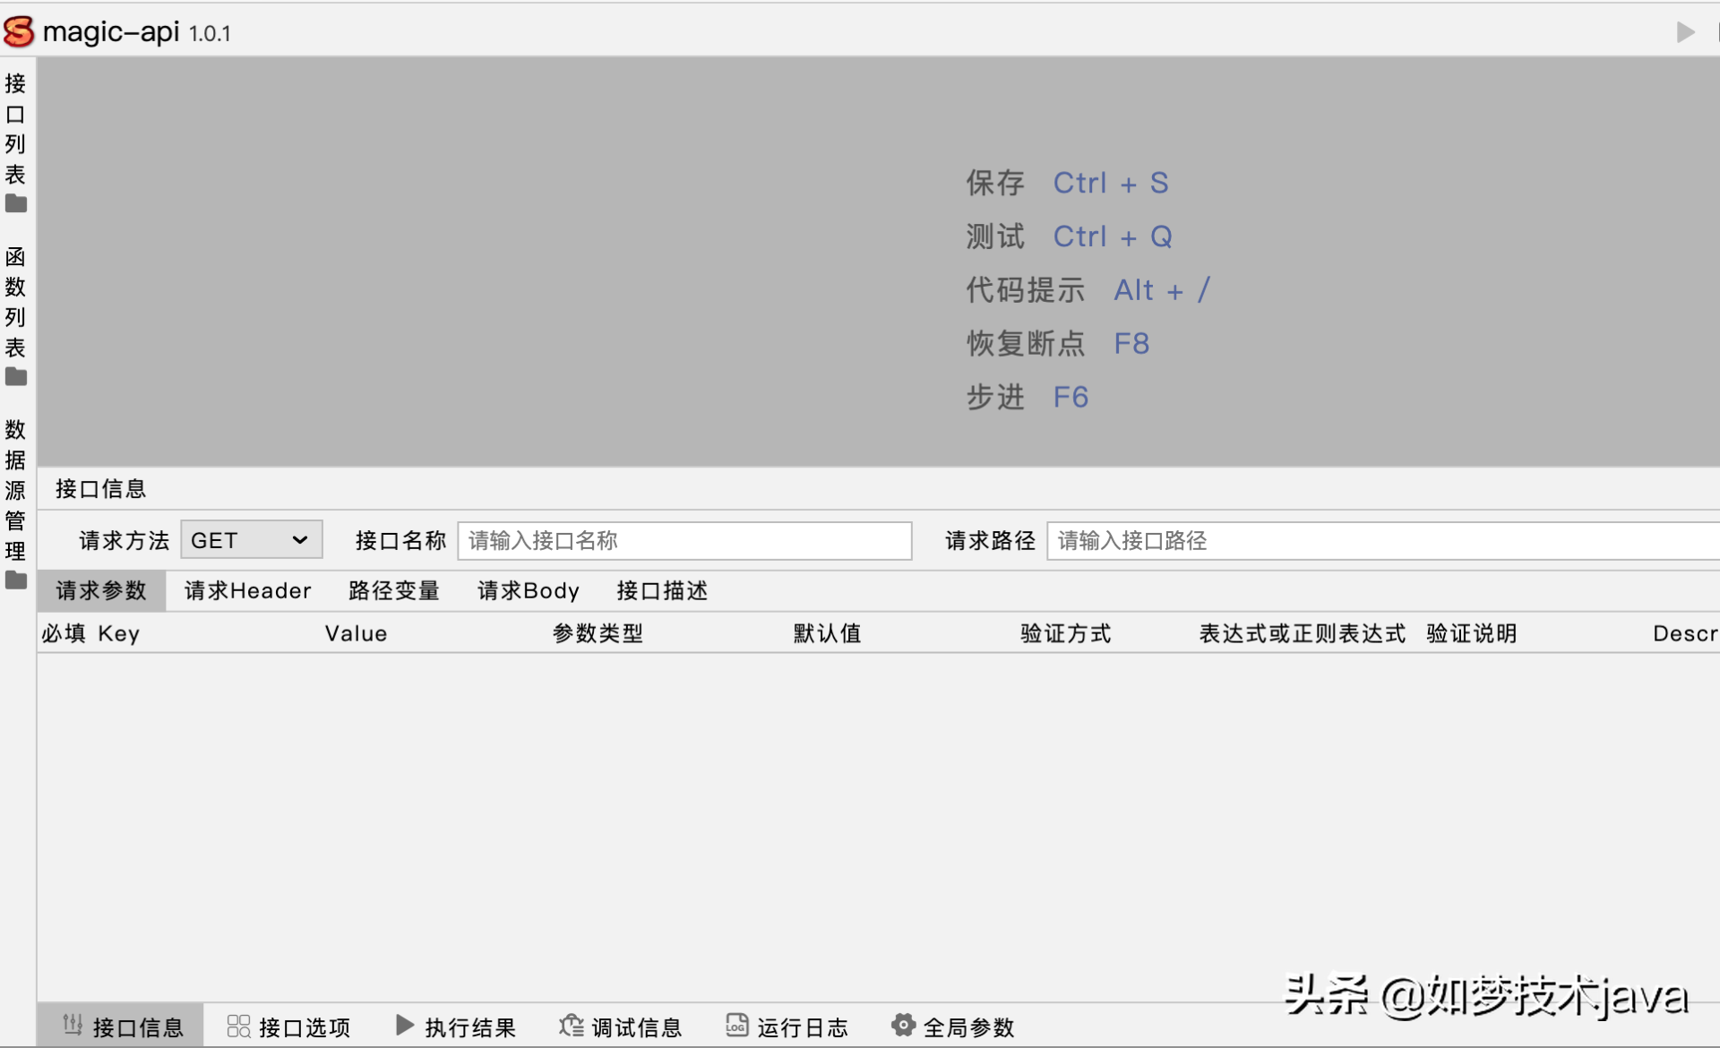Switch to the 路径变量 tab
The image size is (1720, 1048).
pos(393,591)
